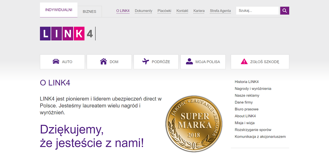
Task: Open the Placówki menu item
Action: tap(164, 11)
